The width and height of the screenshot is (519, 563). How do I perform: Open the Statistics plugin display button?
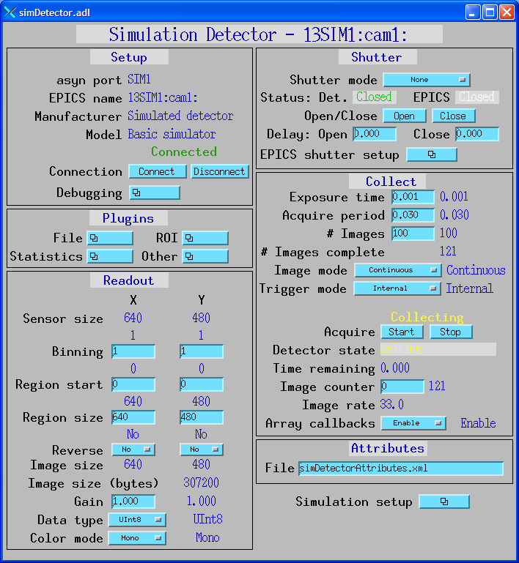(110, 256)
